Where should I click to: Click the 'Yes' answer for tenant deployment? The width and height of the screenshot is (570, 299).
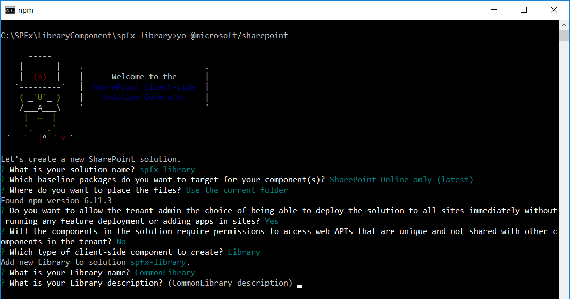(x=271, y=221)
